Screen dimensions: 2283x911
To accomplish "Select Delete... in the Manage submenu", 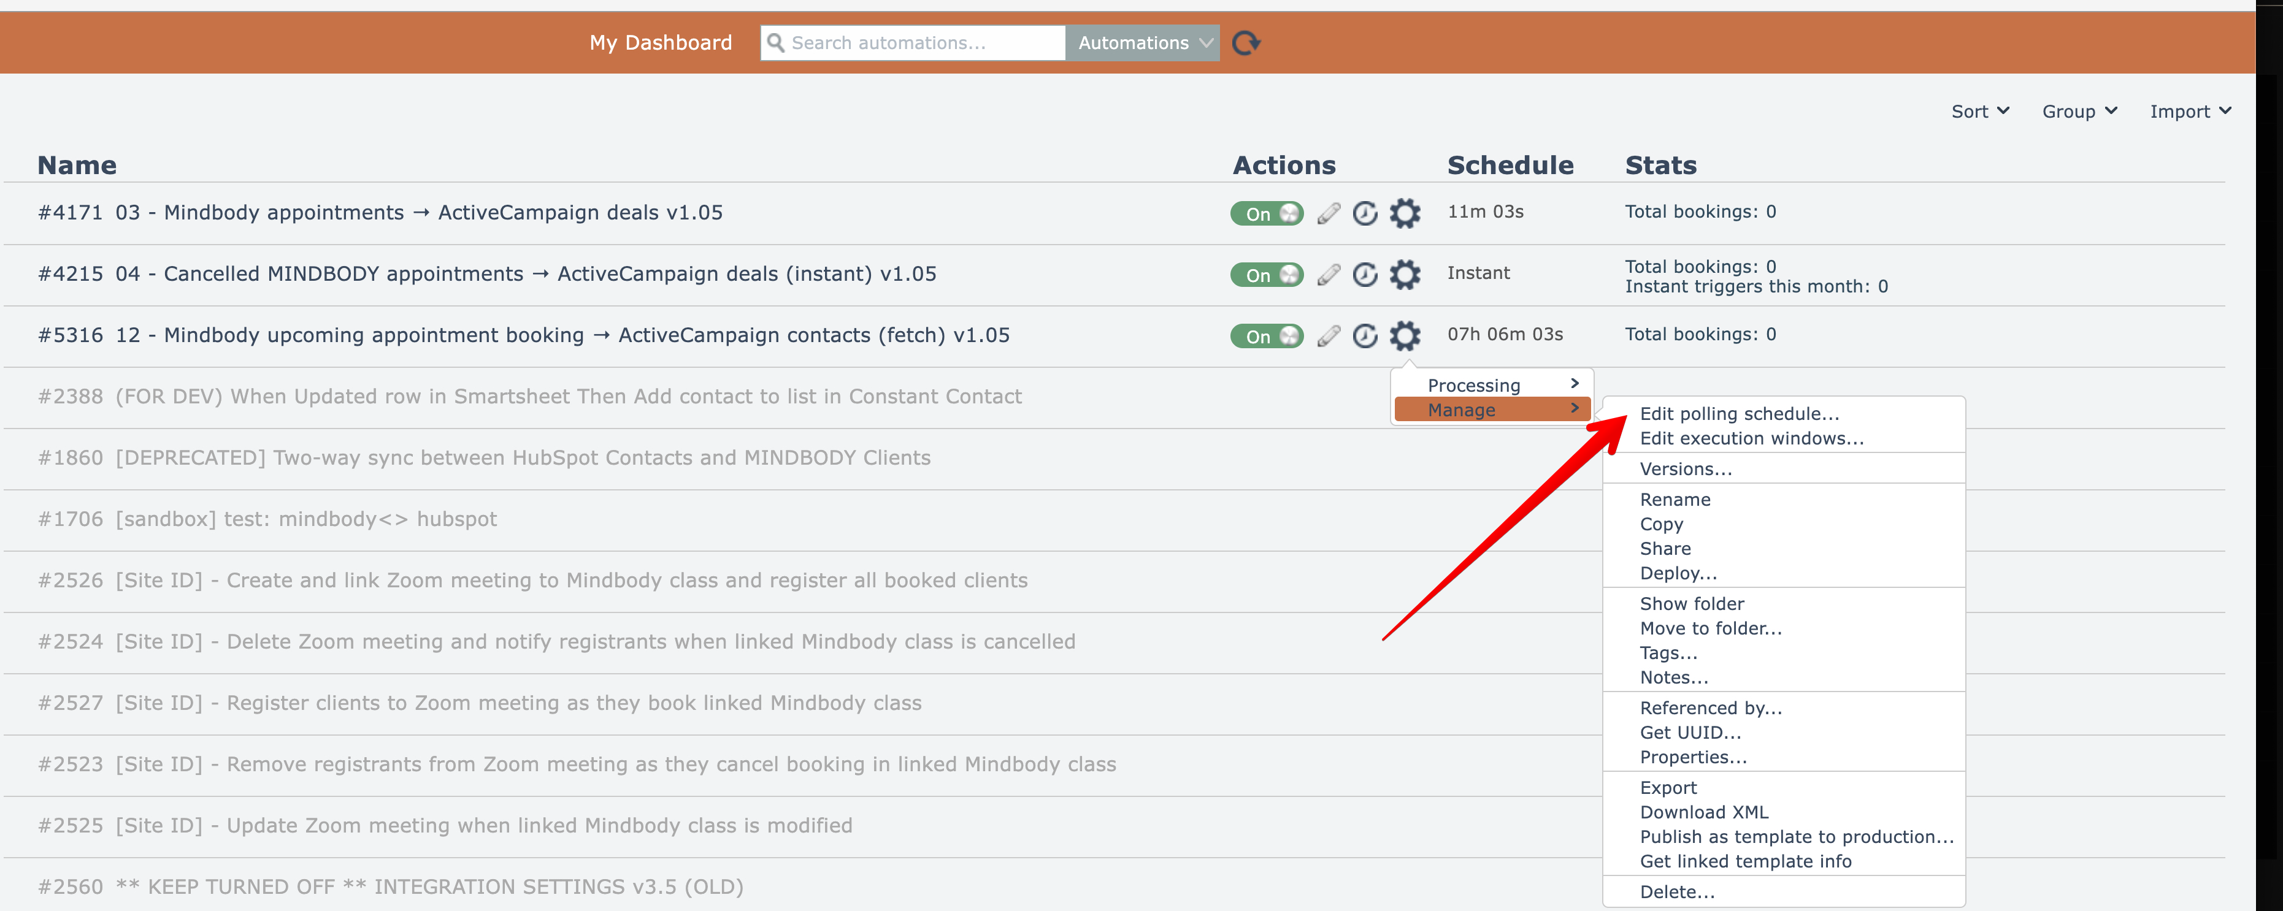I will [x=1677, y=891].
